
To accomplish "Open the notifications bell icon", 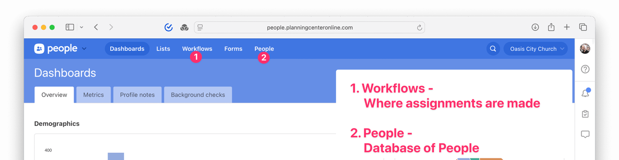I will pyautogui.click(x=585, y=93).
